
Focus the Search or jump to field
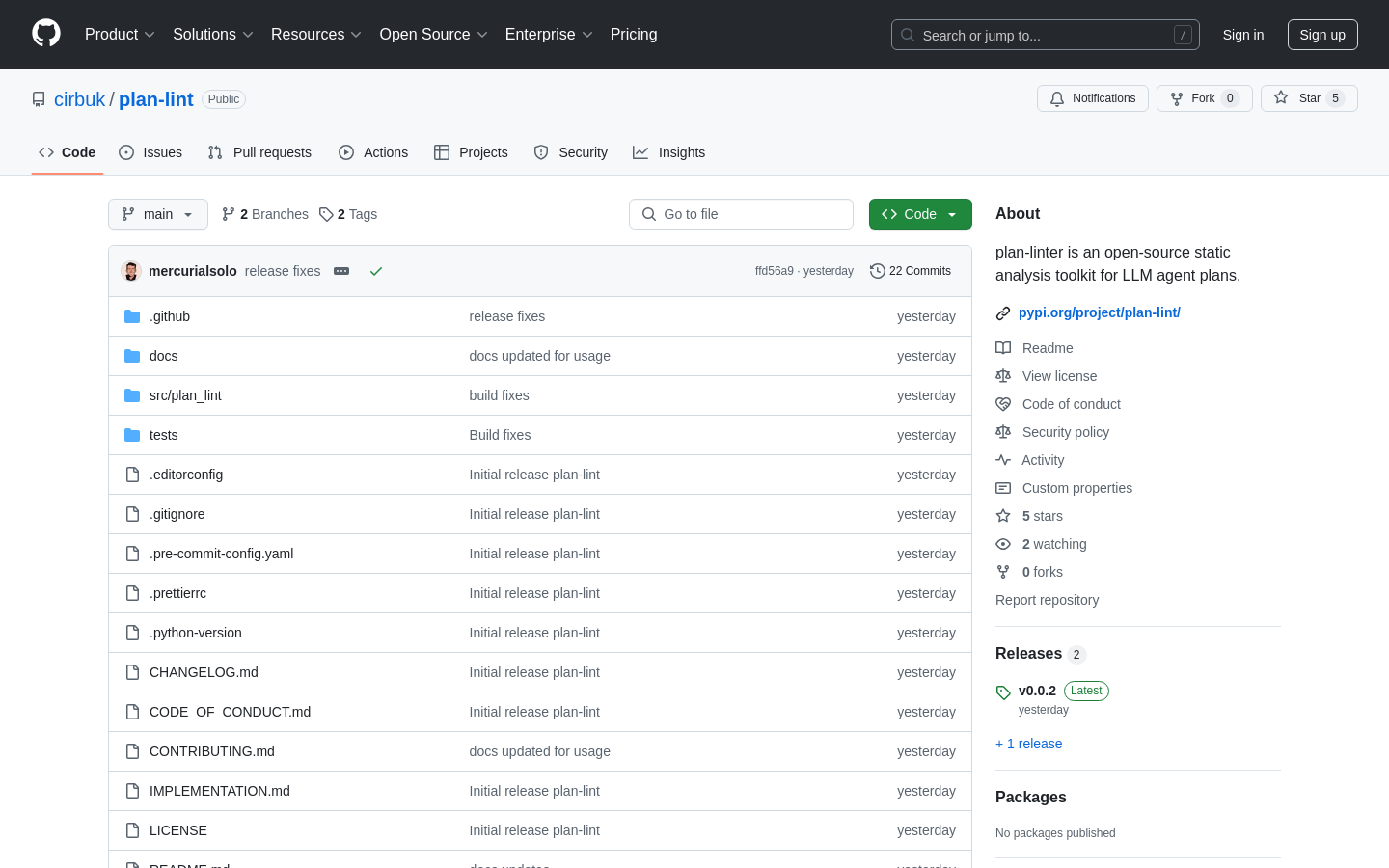point(1046,35)
